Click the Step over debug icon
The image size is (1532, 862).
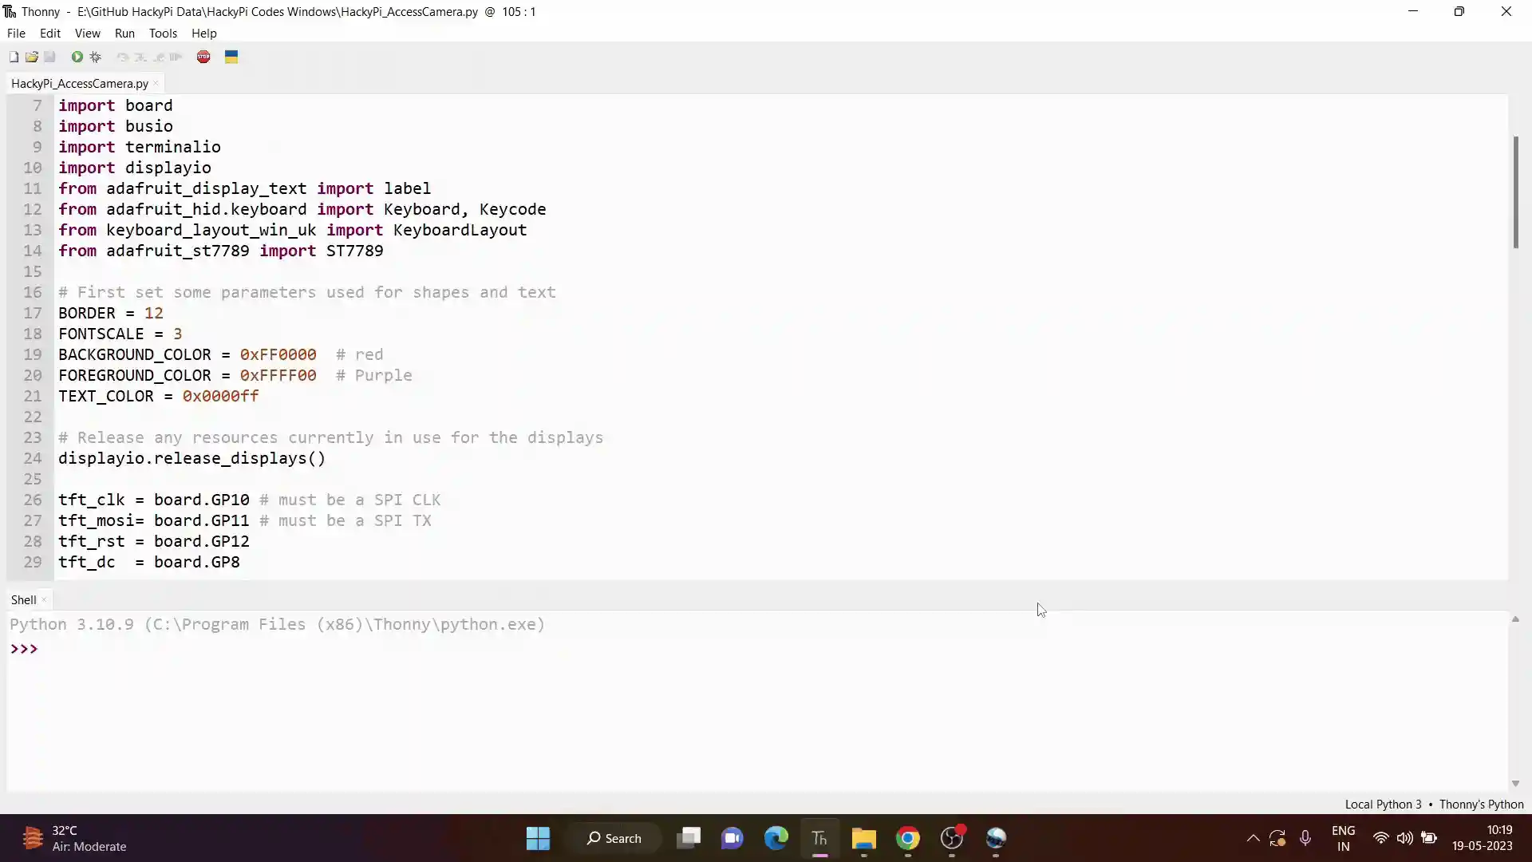pos(122,57)
